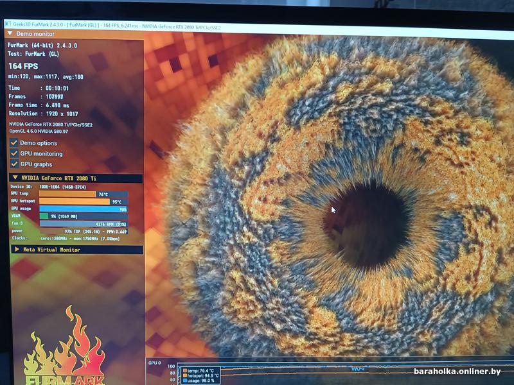
Task: Click the Device ID 10DE-1E04 text
Action: tap(48, 187)
